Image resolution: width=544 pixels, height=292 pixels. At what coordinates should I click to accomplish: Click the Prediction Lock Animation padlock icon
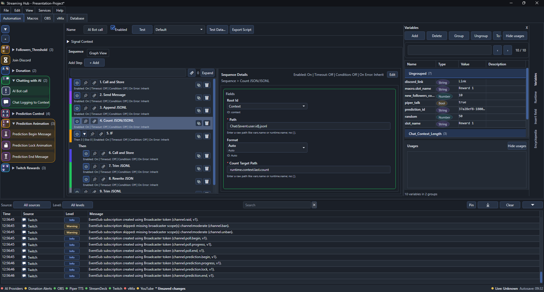click(6, 145)
